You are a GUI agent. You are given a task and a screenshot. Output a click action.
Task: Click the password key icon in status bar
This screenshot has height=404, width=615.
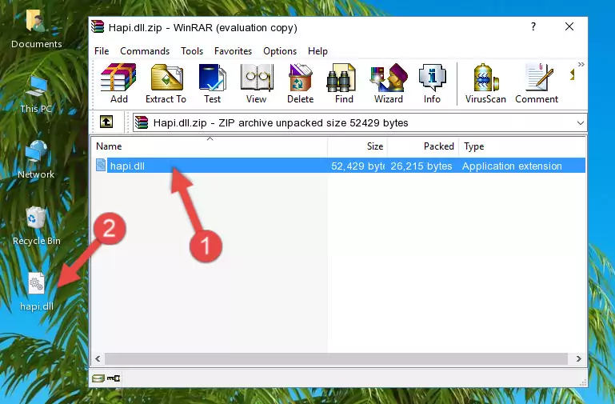coord(114,378)
